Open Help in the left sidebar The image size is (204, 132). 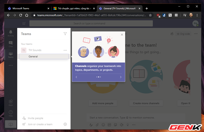click(11, 113)
